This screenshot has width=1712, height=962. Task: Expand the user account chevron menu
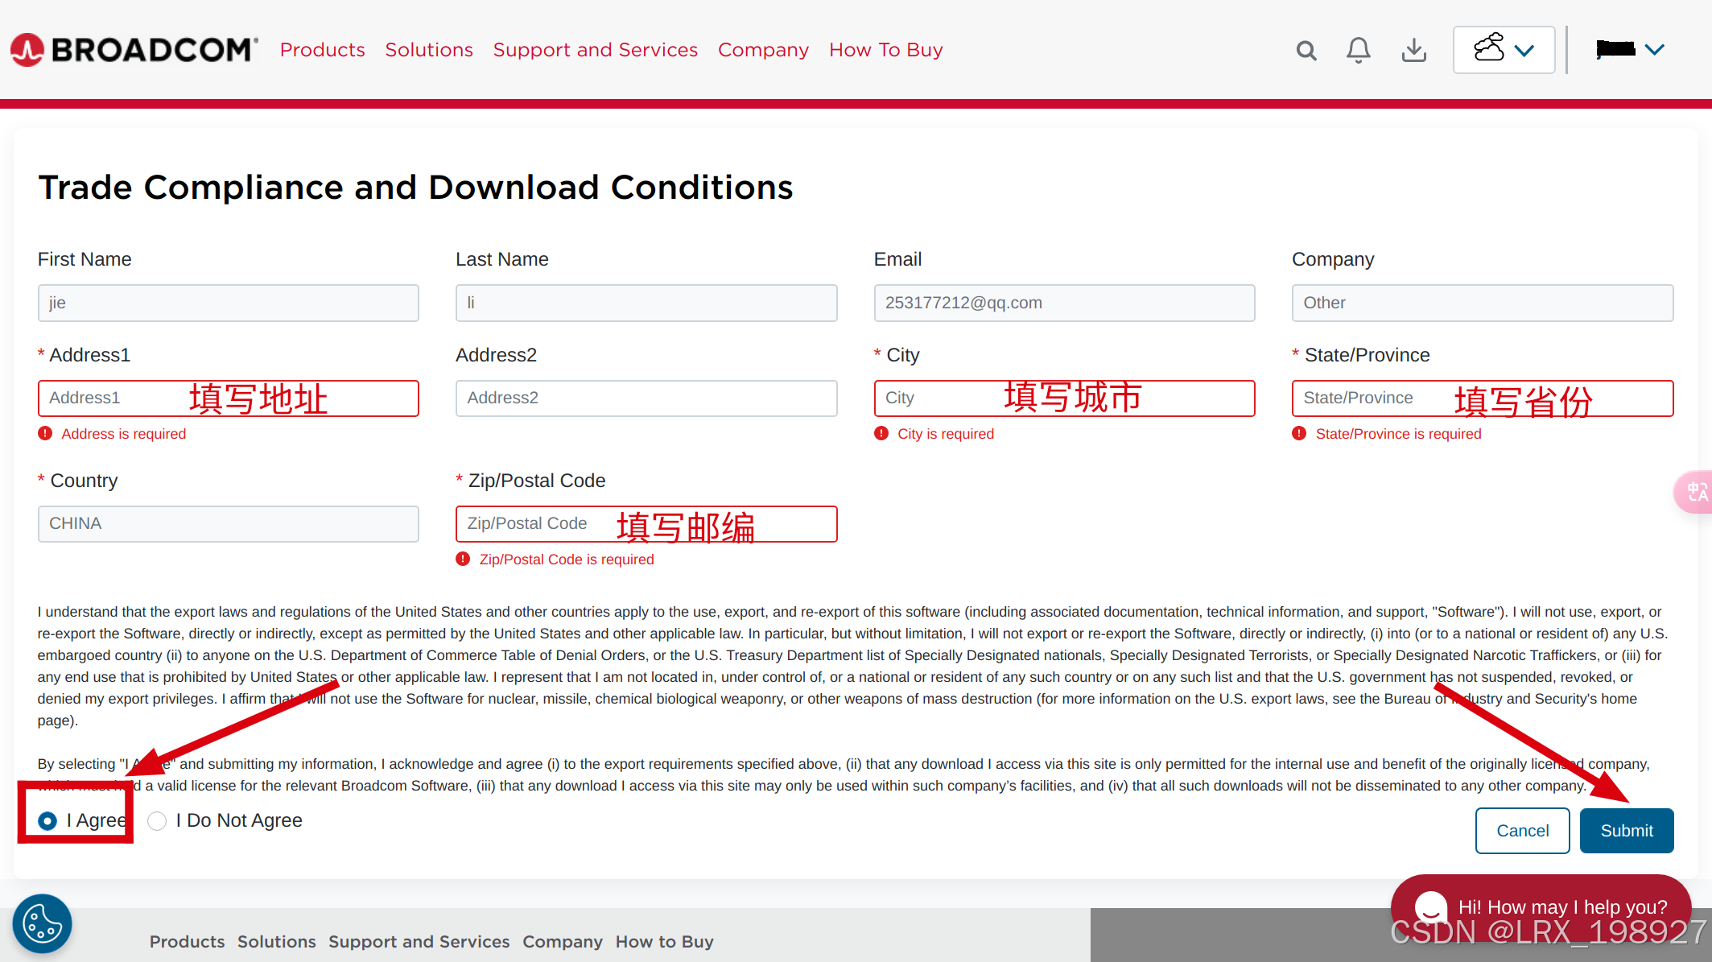[1654, 50]
